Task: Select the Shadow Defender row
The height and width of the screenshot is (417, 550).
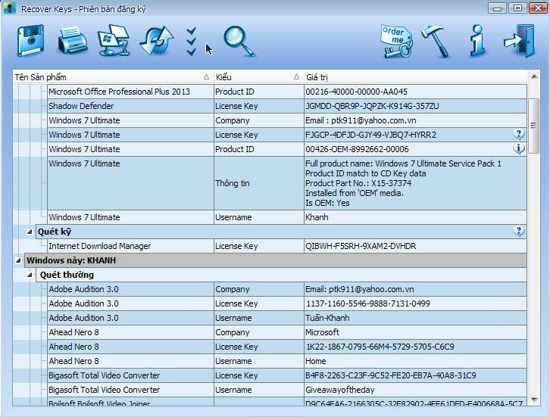Action: tap(287, 106)
